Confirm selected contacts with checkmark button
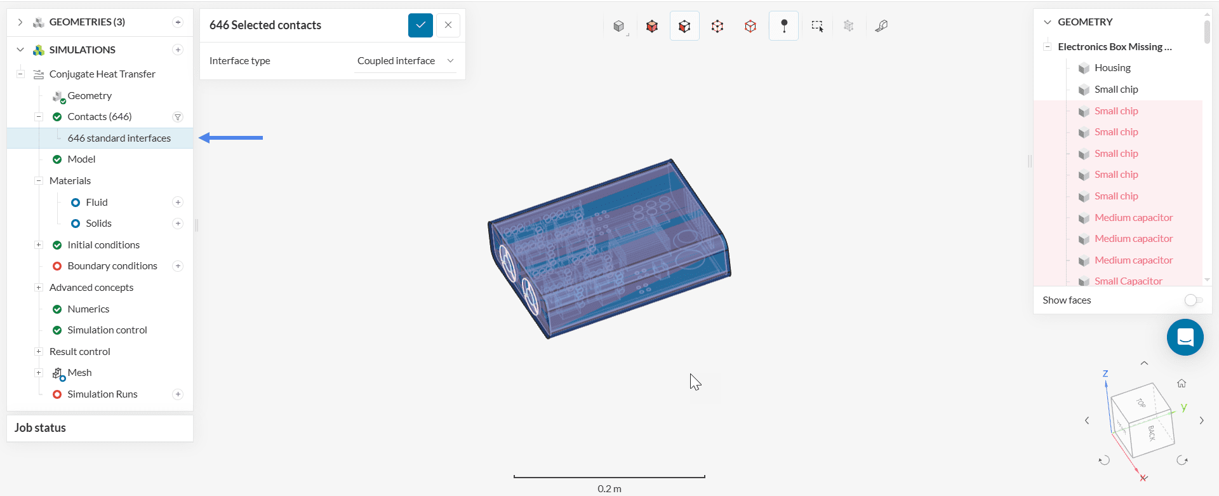Screen dimensions: 1219x496 click(420, 25)
